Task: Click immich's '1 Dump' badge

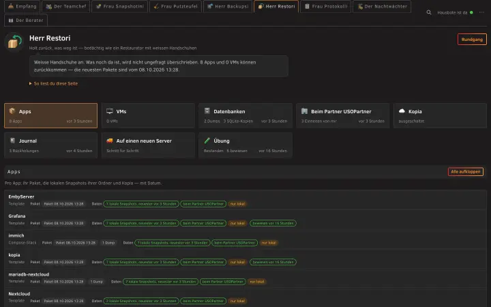Action: (x=108, y=243)
